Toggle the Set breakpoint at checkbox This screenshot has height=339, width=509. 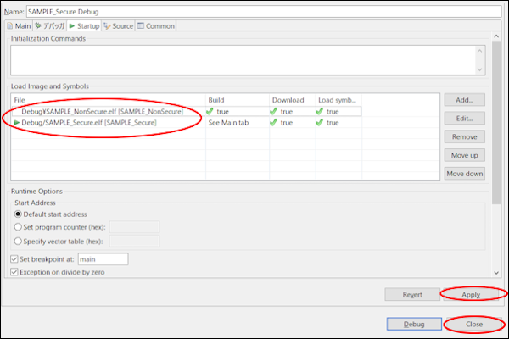[14, 258]
